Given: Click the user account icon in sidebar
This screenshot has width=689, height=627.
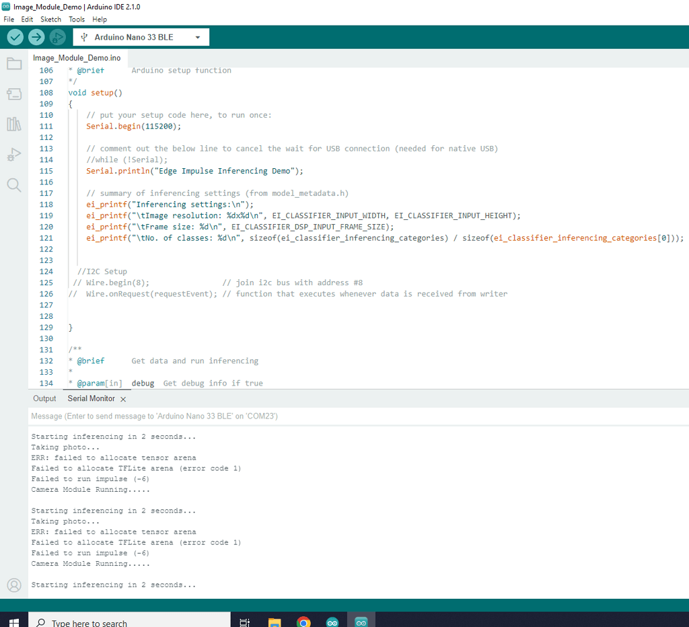Looking at the screenshot, I should [13, 585].
